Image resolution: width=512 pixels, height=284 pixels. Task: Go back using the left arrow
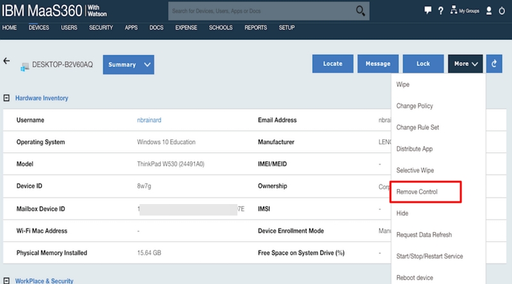click(x=6, y=61)
